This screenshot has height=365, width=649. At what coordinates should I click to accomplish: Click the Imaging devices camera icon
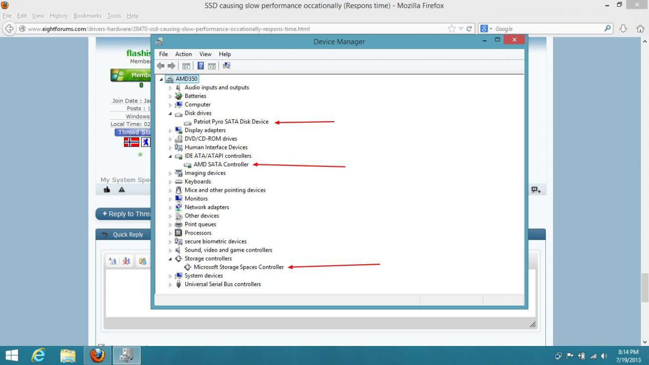[179, 173]
